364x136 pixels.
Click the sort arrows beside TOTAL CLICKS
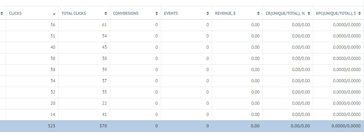106,13
